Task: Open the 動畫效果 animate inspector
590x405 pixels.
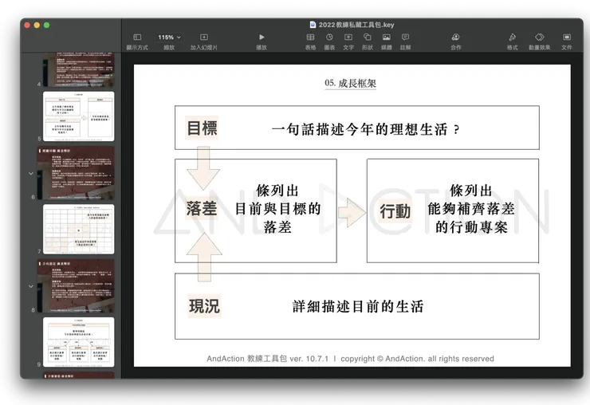Action: click(540, 37)
